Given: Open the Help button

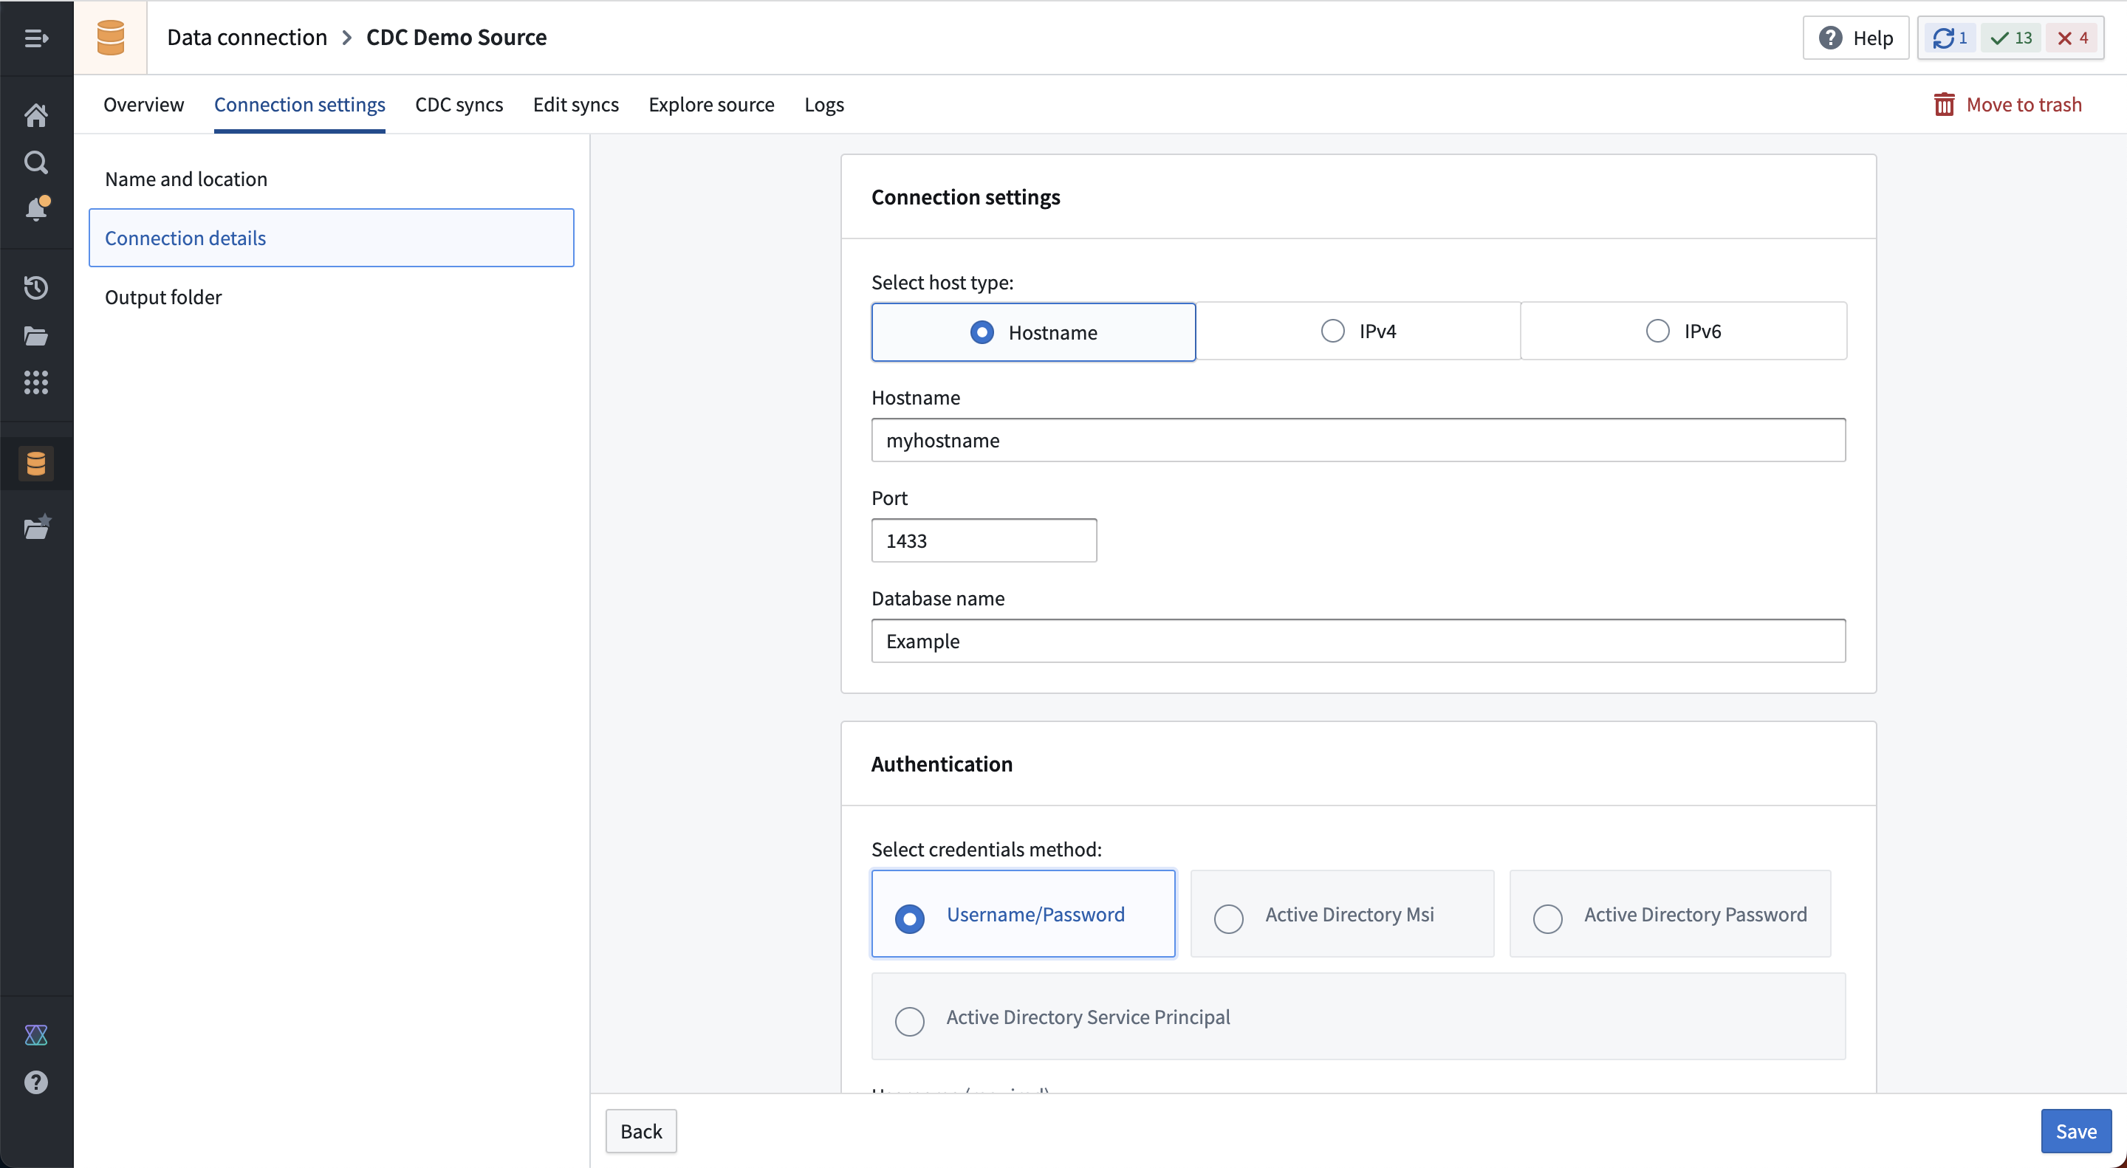Looking at the screenshot, I should (1855, 38).
